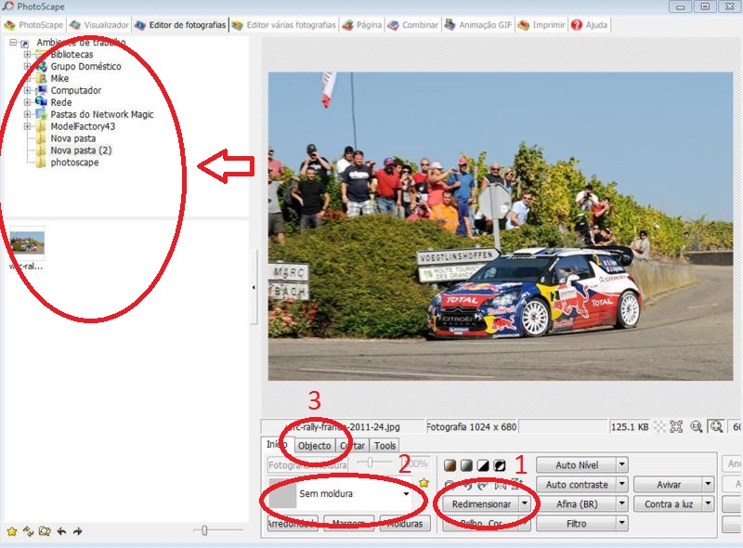Viewport: 743px width, 548px height.
Task: Click the fit-to-window zoom icon
Action: coord(676,426)
